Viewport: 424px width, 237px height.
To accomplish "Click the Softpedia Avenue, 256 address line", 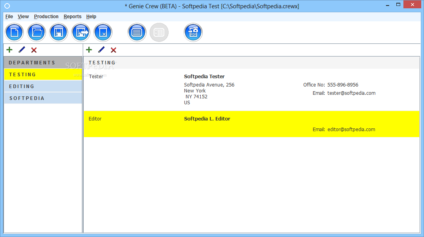I will [209, 85].
